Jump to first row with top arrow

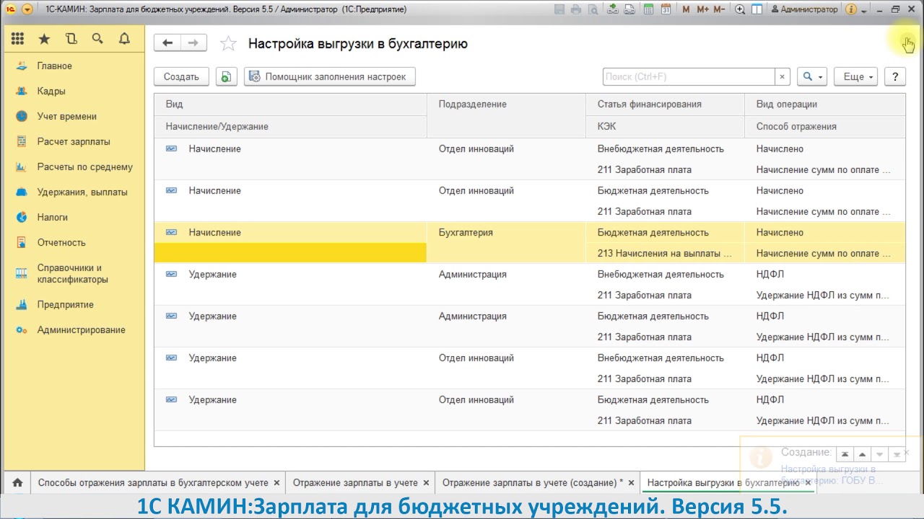coord(845,454)
